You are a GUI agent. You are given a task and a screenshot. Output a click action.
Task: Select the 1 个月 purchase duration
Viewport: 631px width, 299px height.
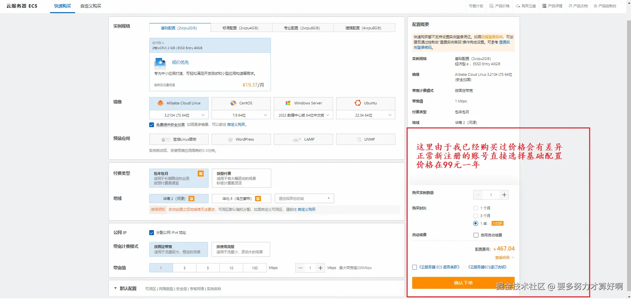(475, 208)
